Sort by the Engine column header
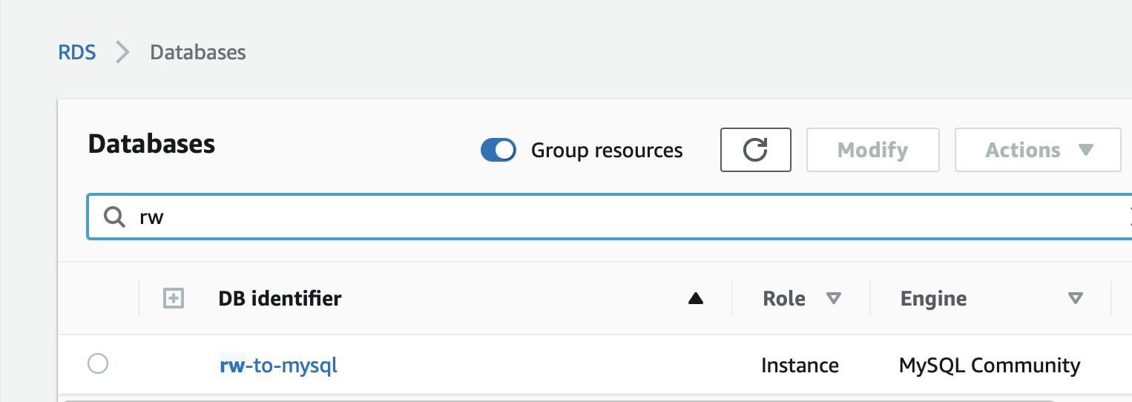 coord(933,299)
